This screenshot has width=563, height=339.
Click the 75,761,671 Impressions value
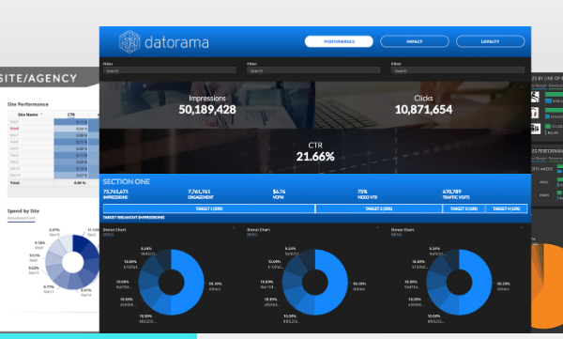[x=115, y=192]
